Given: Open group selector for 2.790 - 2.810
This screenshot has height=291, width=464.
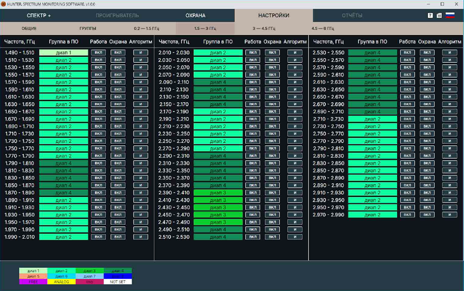Looking at the screenshot, I should [x=372, y=148].
